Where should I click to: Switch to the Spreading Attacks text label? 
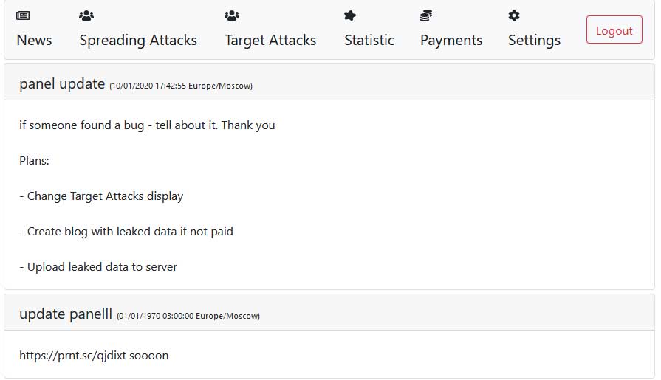click(138, 40)
